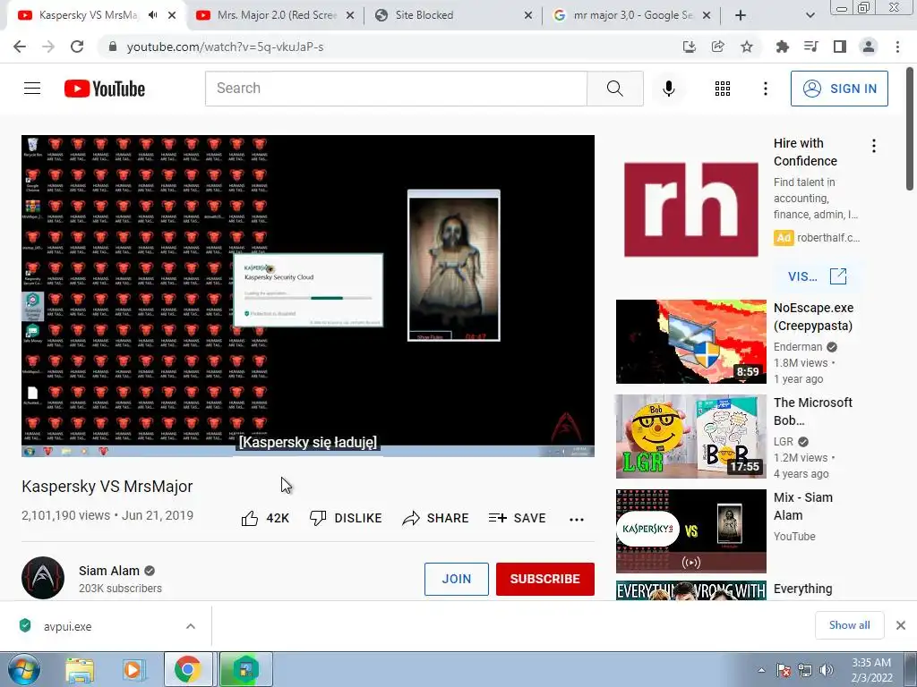Click the Robert Half ad image
Viewport: 917px width, 687px height.
[x=691, y=209]
